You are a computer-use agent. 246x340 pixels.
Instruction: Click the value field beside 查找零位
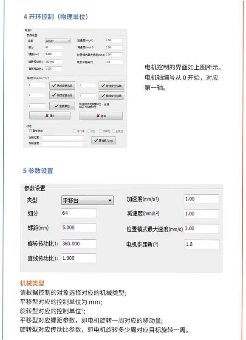point(37,105)
